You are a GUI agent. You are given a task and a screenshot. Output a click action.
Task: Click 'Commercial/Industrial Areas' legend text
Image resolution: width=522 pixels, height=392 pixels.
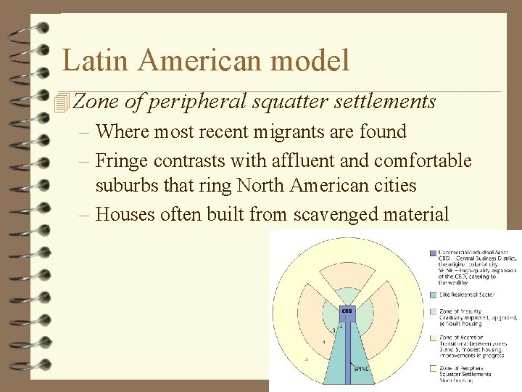(x=473, y=253)
